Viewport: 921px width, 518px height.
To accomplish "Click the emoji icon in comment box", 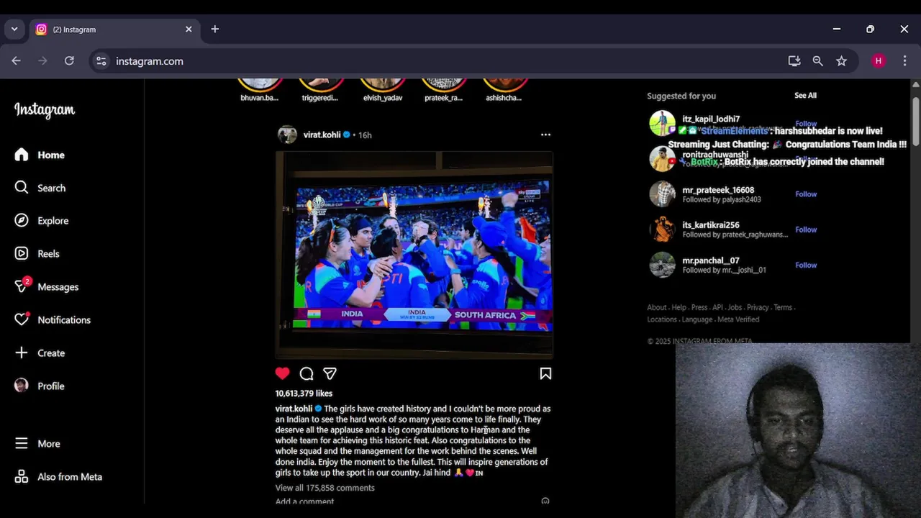I will coord(545,501).
